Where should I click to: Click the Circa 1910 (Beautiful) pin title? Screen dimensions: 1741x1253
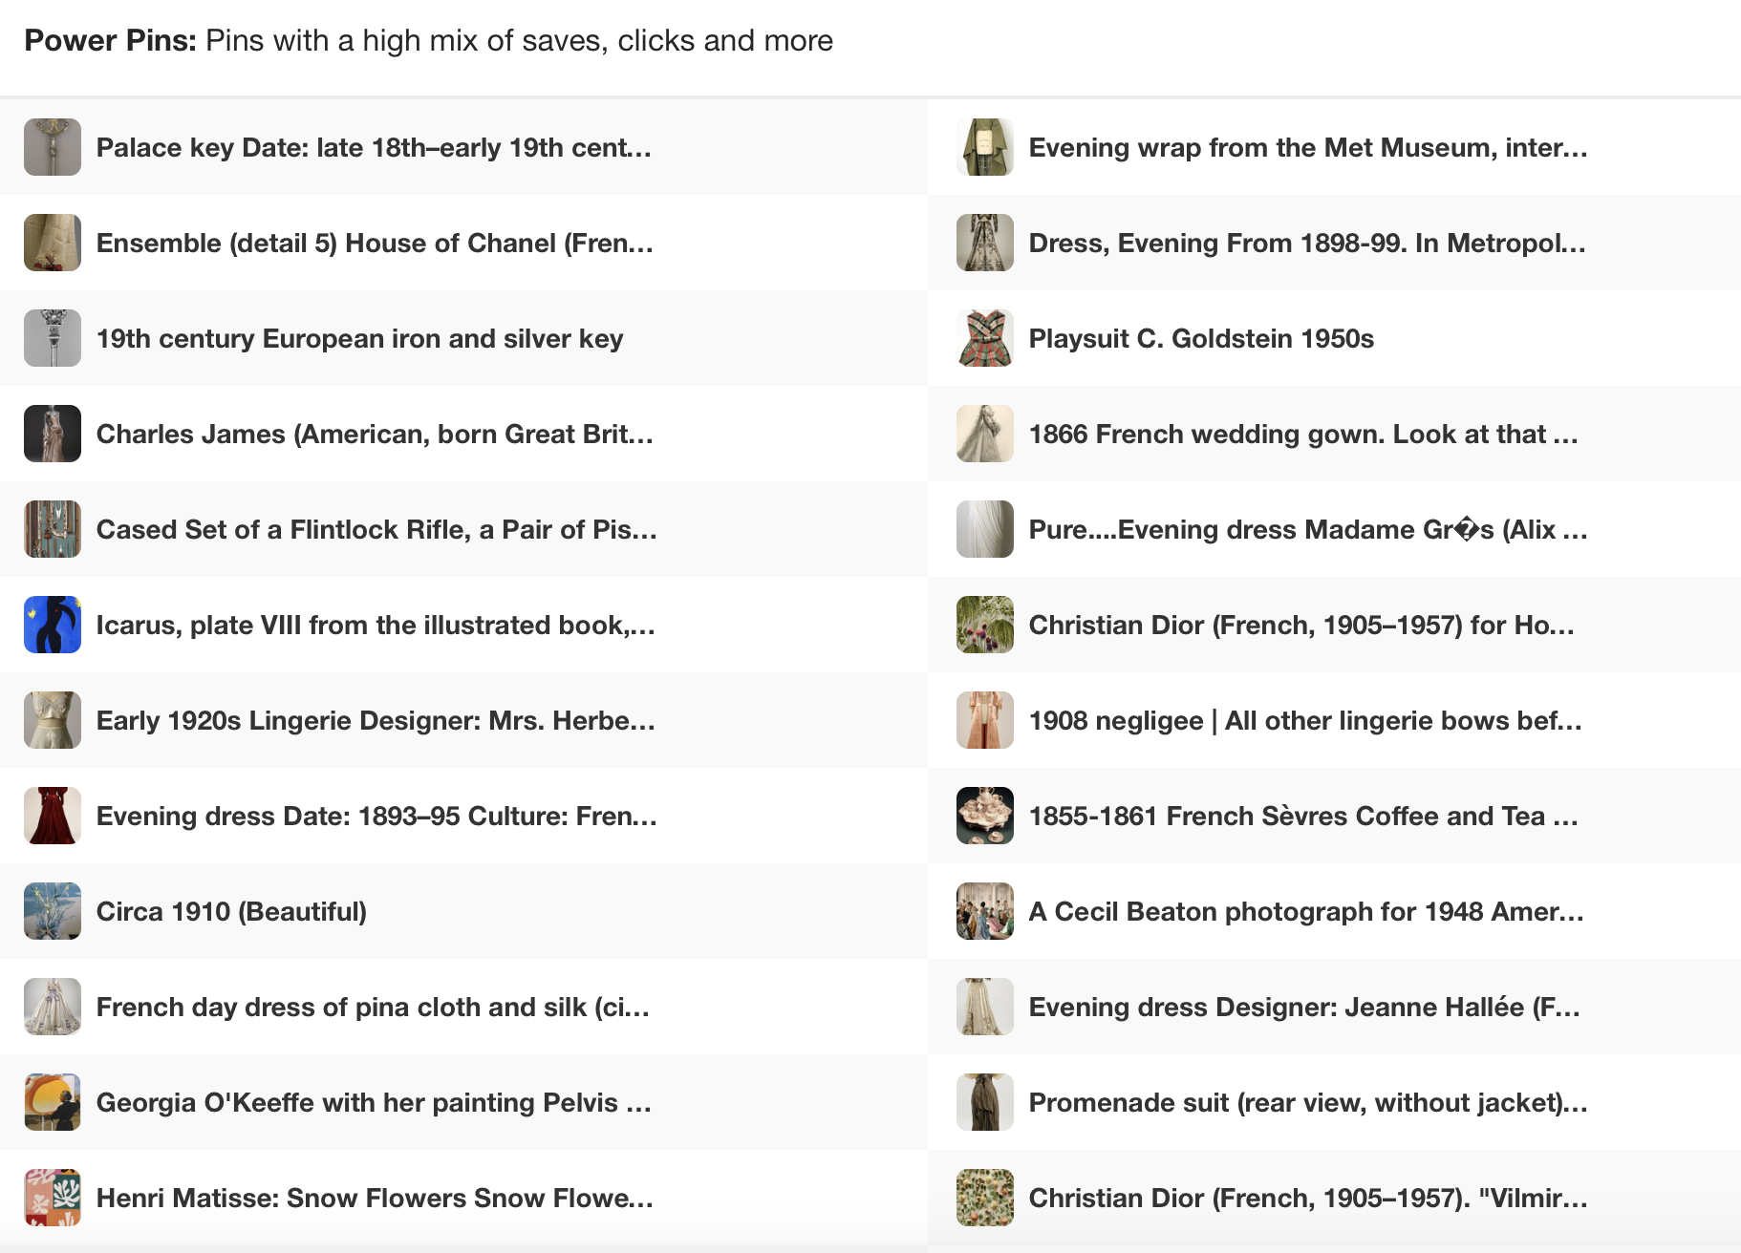coord(231,911)
